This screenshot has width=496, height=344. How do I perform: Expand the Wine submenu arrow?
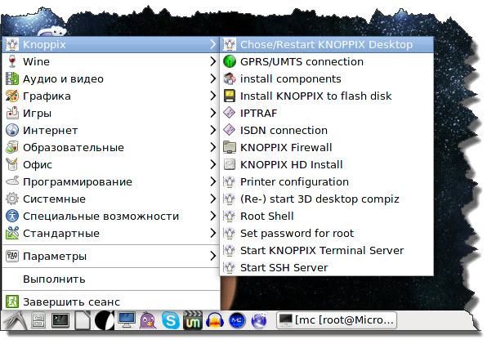[213, 61]
